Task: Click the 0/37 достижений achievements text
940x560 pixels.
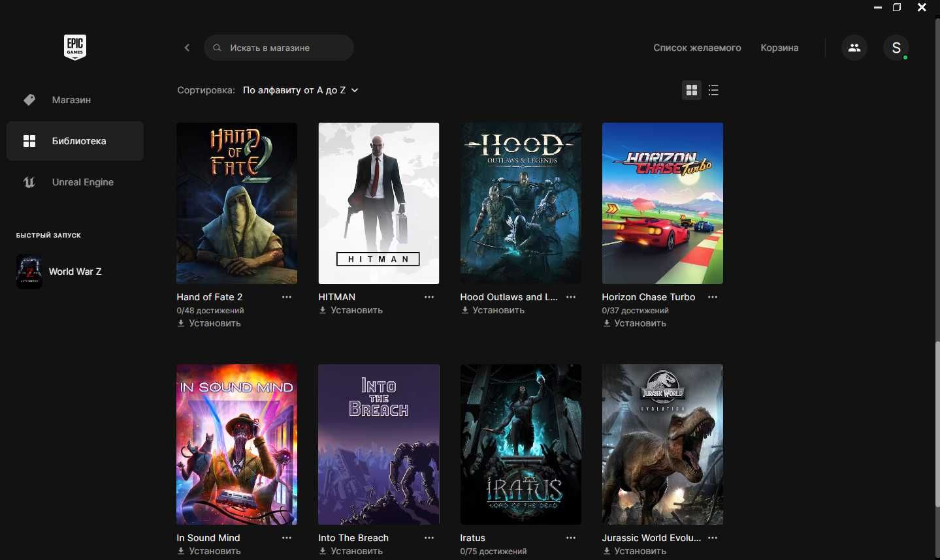Action: tap(636, 311)
